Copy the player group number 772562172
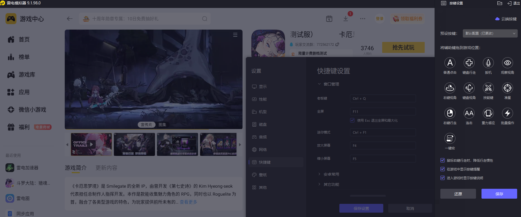 pyautogui.click(x=337, y=44)
